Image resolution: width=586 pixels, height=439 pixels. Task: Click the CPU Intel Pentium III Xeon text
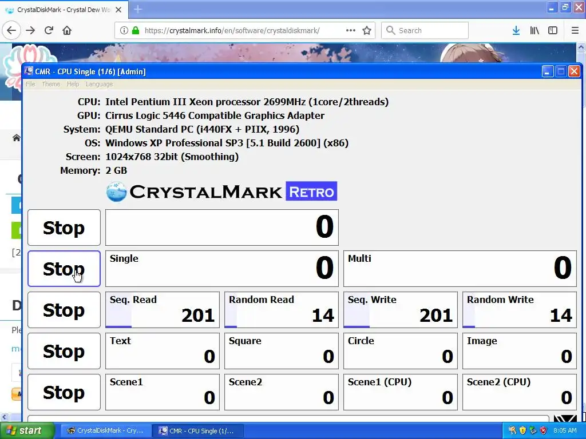tap(247, 102)
